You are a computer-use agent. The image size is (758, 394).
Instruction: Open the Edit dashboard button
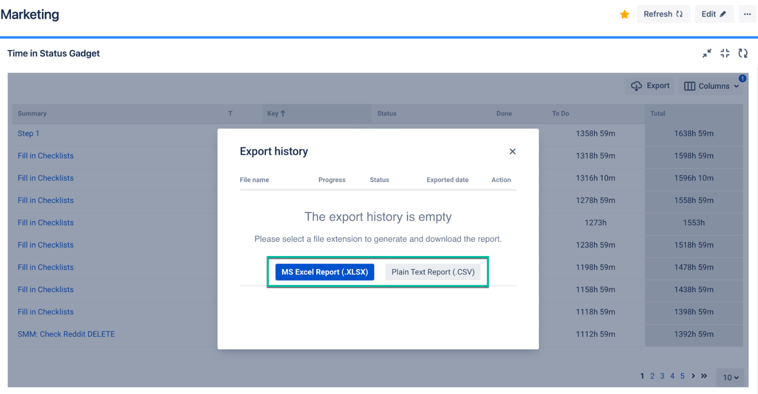[x=713, y=14]
